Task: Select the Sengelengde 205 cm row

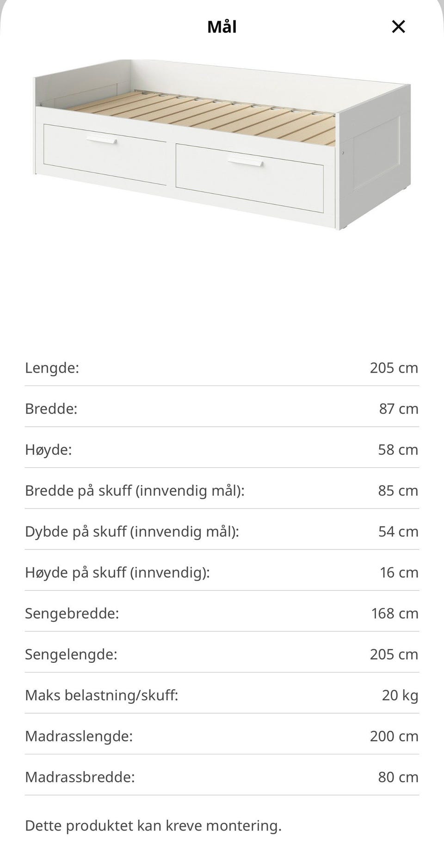Action: pos(222,654)
